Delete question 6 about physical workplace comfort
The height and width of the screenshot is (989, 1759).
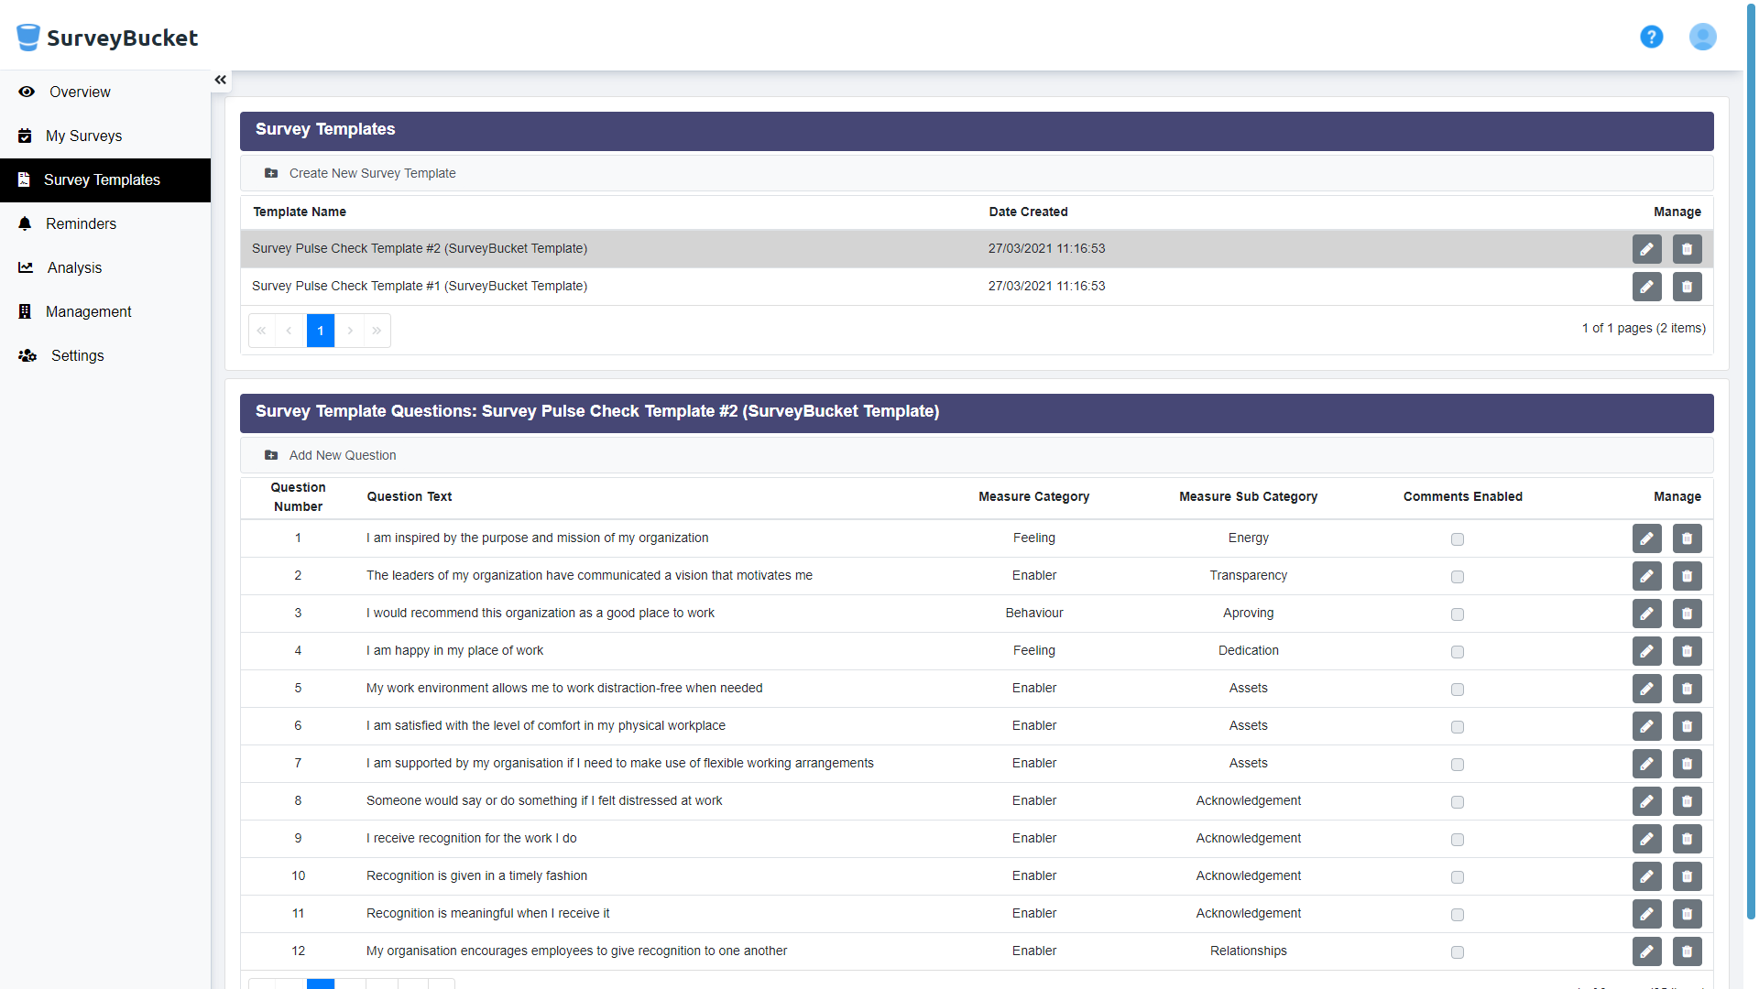(1687, 726)
